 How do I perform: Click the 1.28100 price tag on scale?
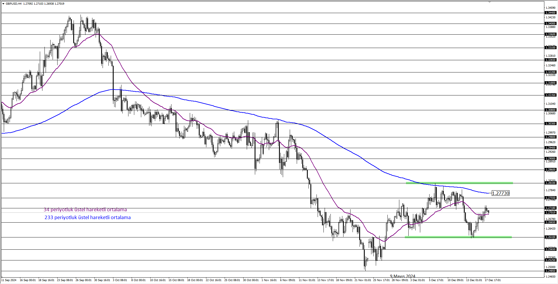(x=550, y=183)
